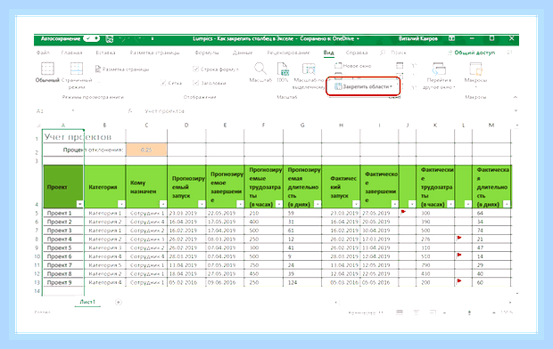Click the search magnifier next to Поиск
553x349 pixels.
coord(383,53)
